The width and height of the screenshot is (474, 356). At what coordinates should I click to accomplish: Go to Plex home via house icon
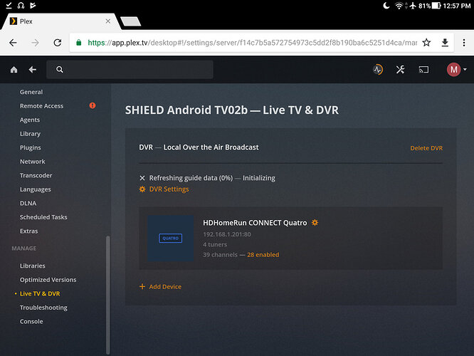coord(14,70)
